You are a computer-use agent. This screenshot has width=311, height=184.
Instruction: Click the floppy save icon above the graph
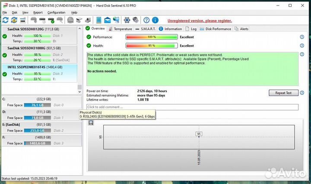[x=91, y=123]
